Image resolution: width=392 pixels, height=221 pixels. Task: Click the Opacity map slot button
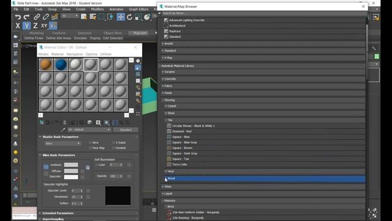click(129, 176)
